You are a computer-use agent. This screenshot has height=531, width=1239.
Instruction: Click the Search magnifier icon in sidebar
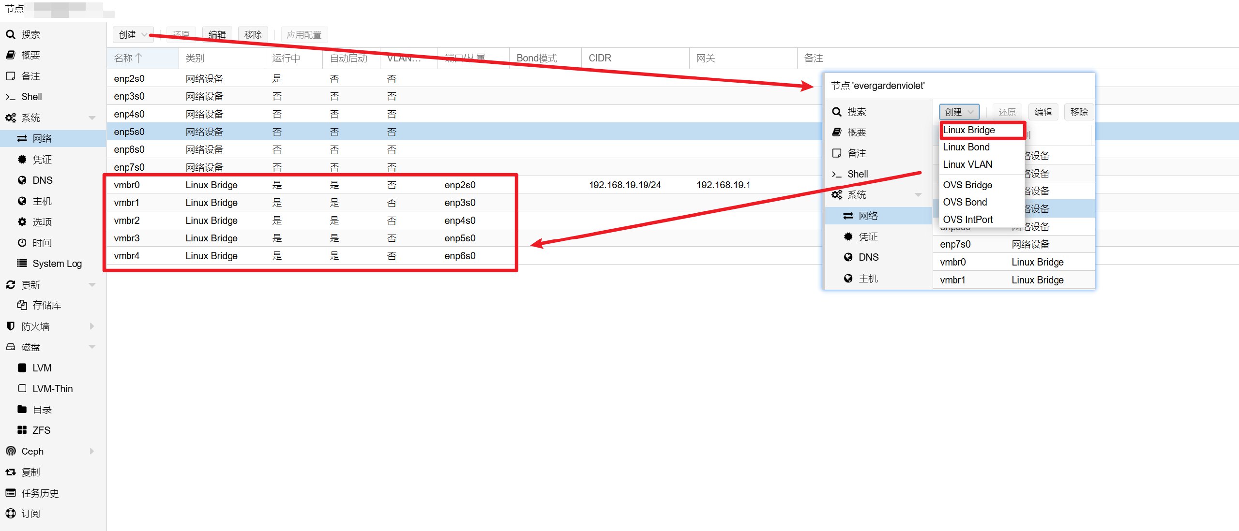pyautogui.click(x=11, y=34)
